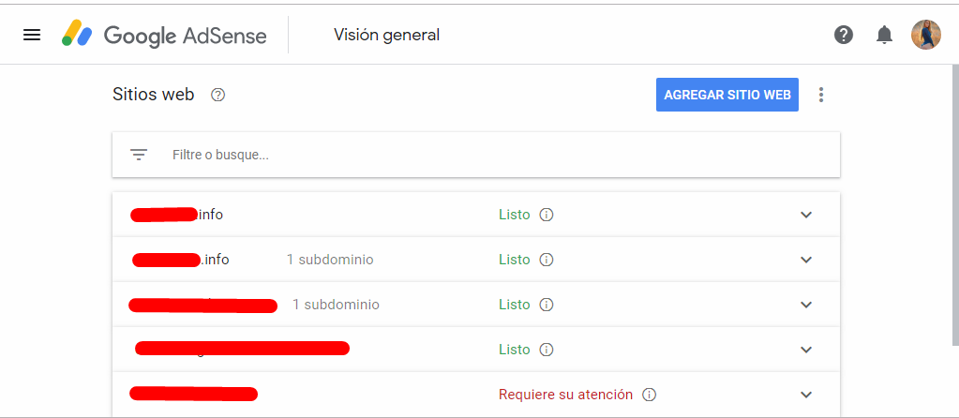Click help icon beside Sitios web
959x418 pixels.
pyautogui.click(x=217, y=95)
